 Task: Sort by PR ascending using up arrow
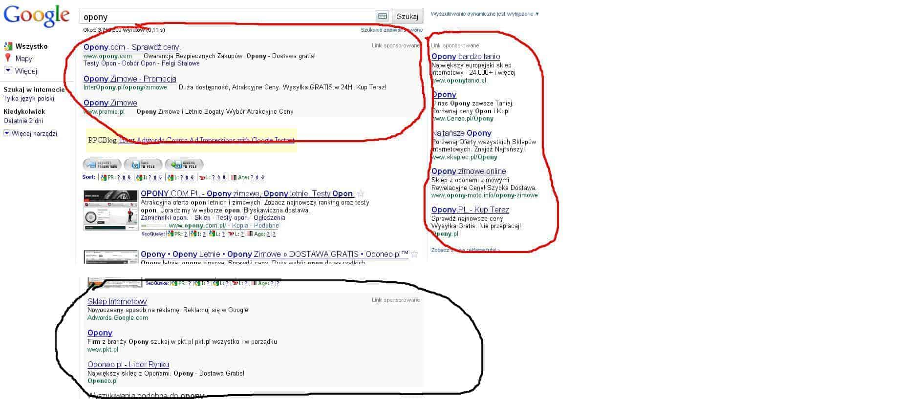(124, 178)
